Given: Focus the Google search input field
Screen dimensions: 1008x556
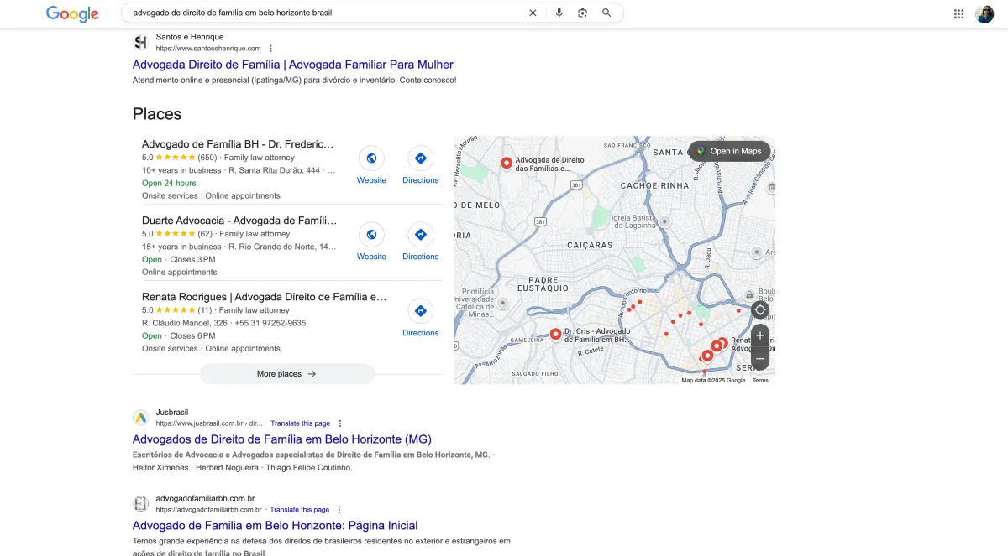Looking at the screenshot, I should [328, 13].
